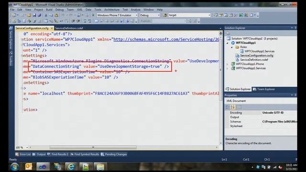Follow the schemas.microsoft.com ServiceHosting link
Image resolution: width=306 pixels, height=172 pixels.
(x=166, y=39)
